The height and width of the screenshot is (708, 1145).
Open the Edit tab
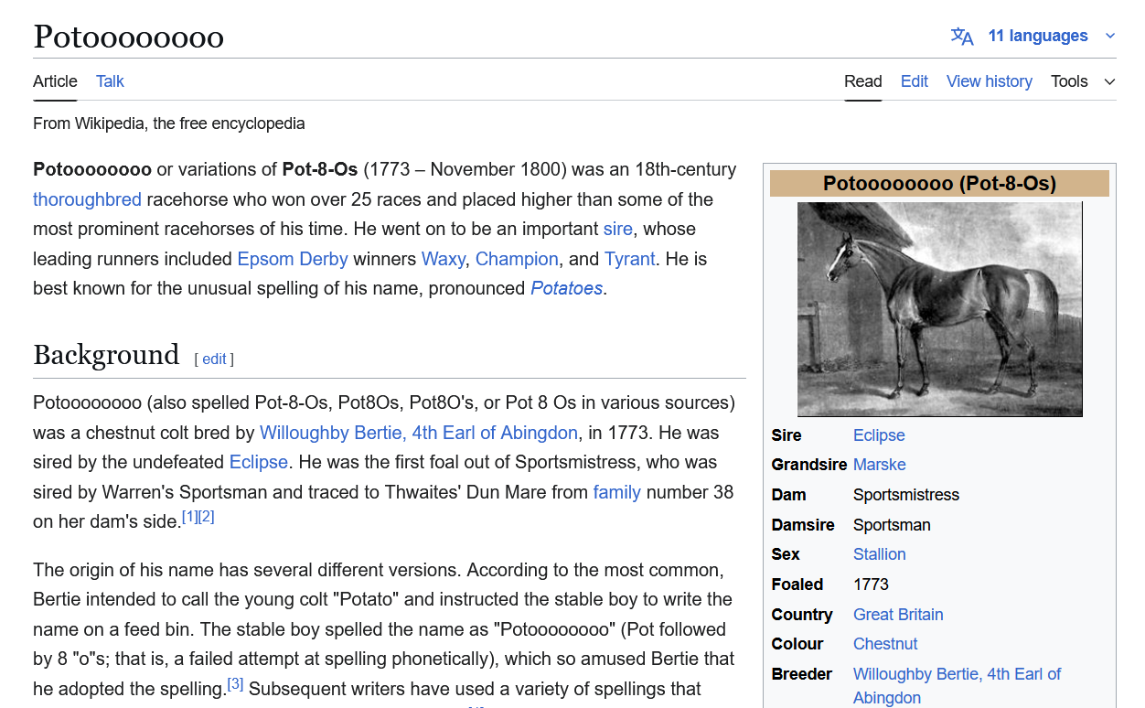[915, 81]
